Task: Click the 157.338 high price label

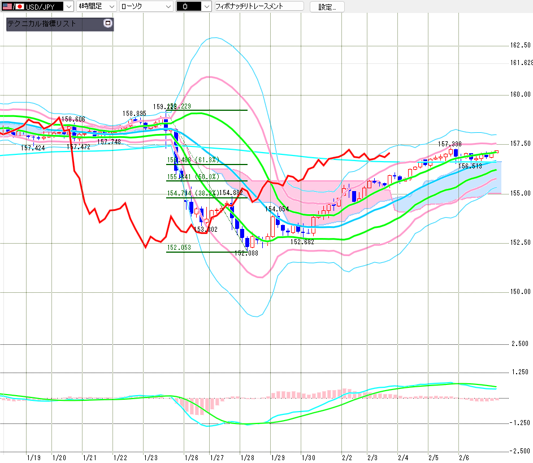Action: tap(450, 144)
